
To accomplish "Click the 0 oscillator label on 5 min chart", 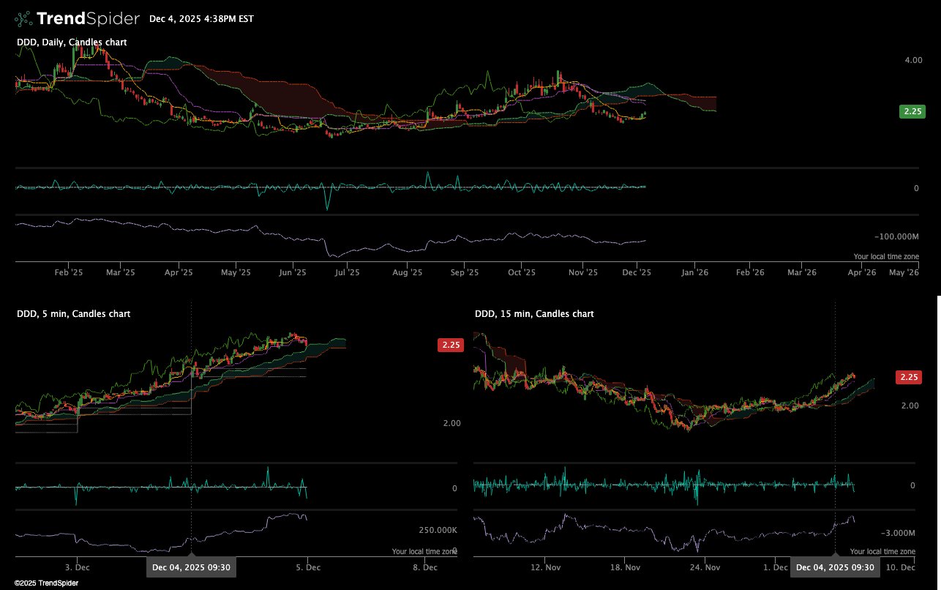I will (x=454, y=489).
